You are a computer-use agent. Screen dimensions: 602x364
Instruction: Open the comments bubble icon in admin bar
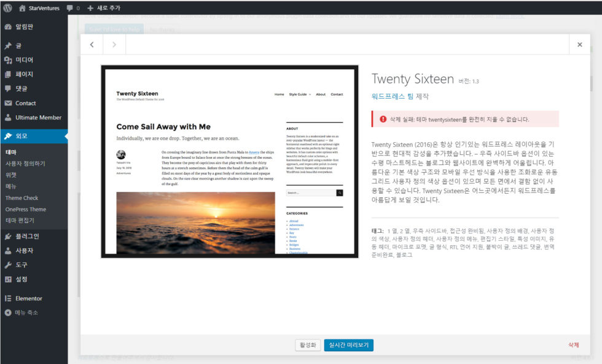tap(70, 8)
